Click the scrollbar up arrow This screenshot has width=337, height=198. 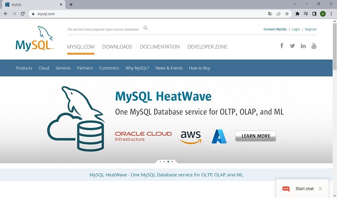tap(335, 21)
